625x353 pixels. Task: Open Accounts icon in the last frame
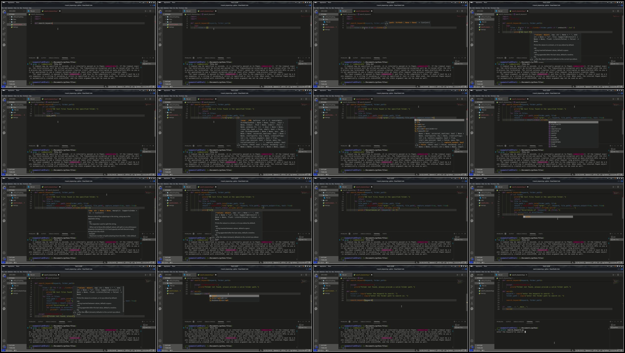[x=472, y=341]
